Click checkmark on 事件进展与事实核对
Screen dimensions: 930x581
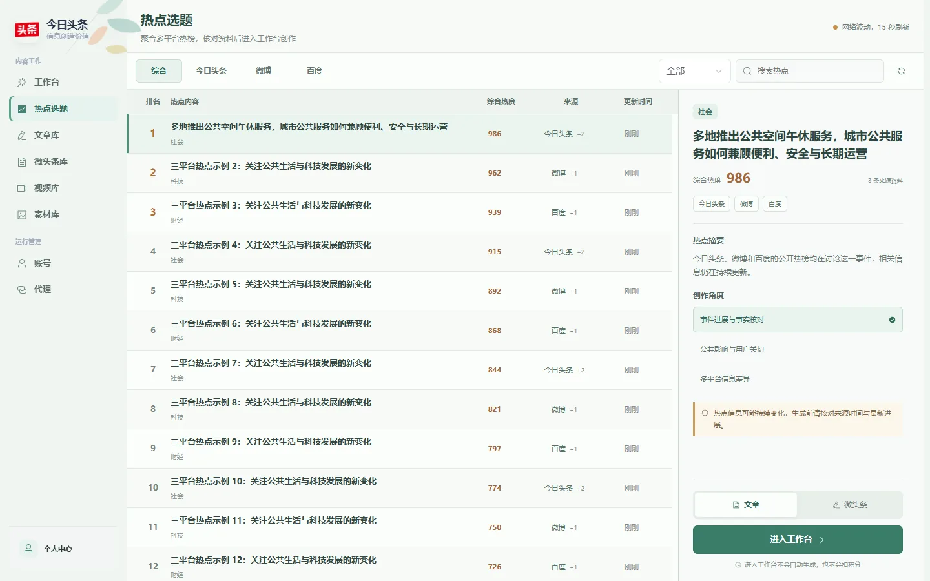[x=892, y=320]
